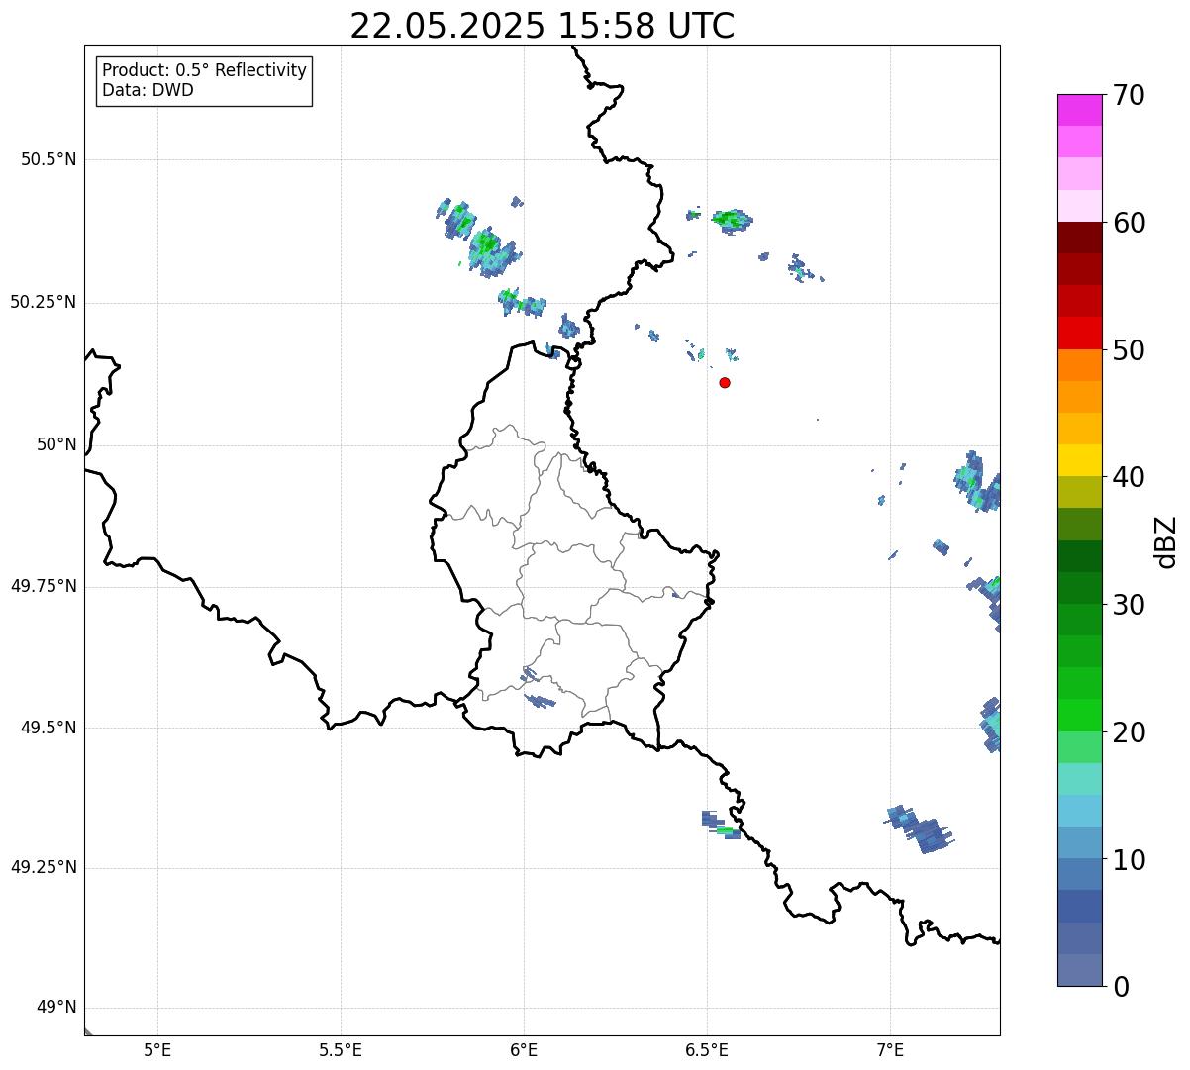This screenshot has height=1070, width=1190.
Task: Click the colorbar tick label 20
Action: click(1129, 732)
